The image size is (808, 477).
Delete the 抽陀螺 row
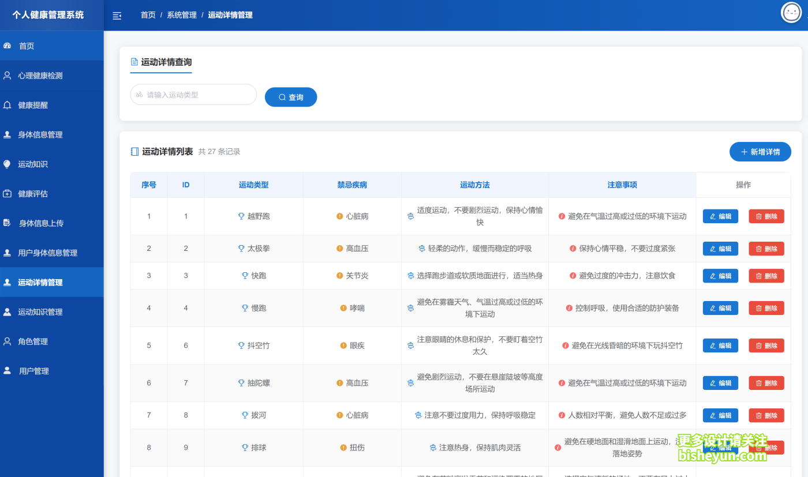point(766,383)
